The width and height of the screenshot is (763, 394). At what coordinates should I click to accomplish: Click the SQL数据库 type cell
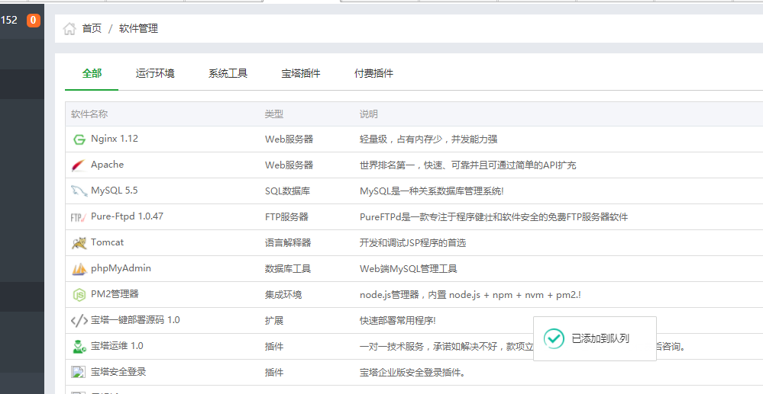pyautogui.click(x=288, y=191)
